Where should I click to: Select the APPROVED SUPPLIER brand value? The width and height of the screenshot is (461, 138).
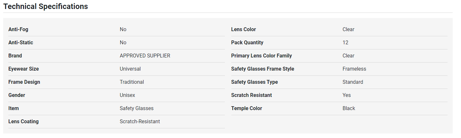pos(145,56)
